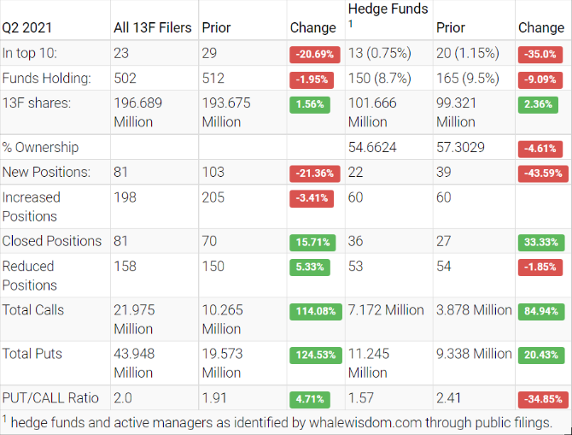The height and width of the screenshot is (435, 572).
Task: Click the -43.59% New Positions badge
Action: click(x=541, y=173)
